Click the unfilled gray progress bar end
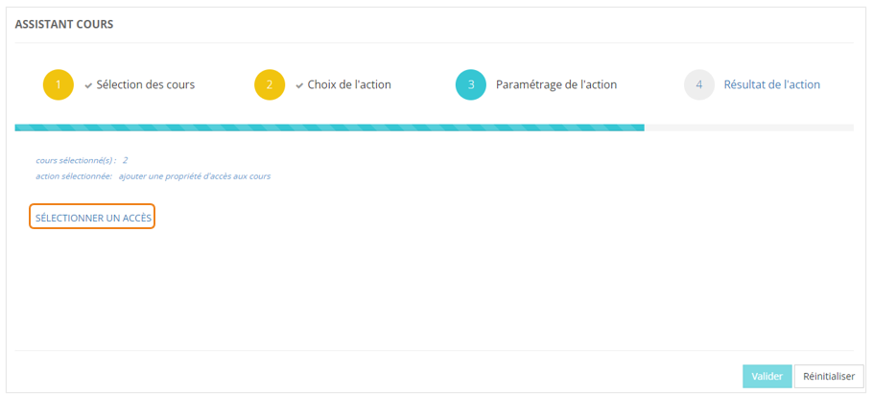Screen dimensions: 873x395 748,127
